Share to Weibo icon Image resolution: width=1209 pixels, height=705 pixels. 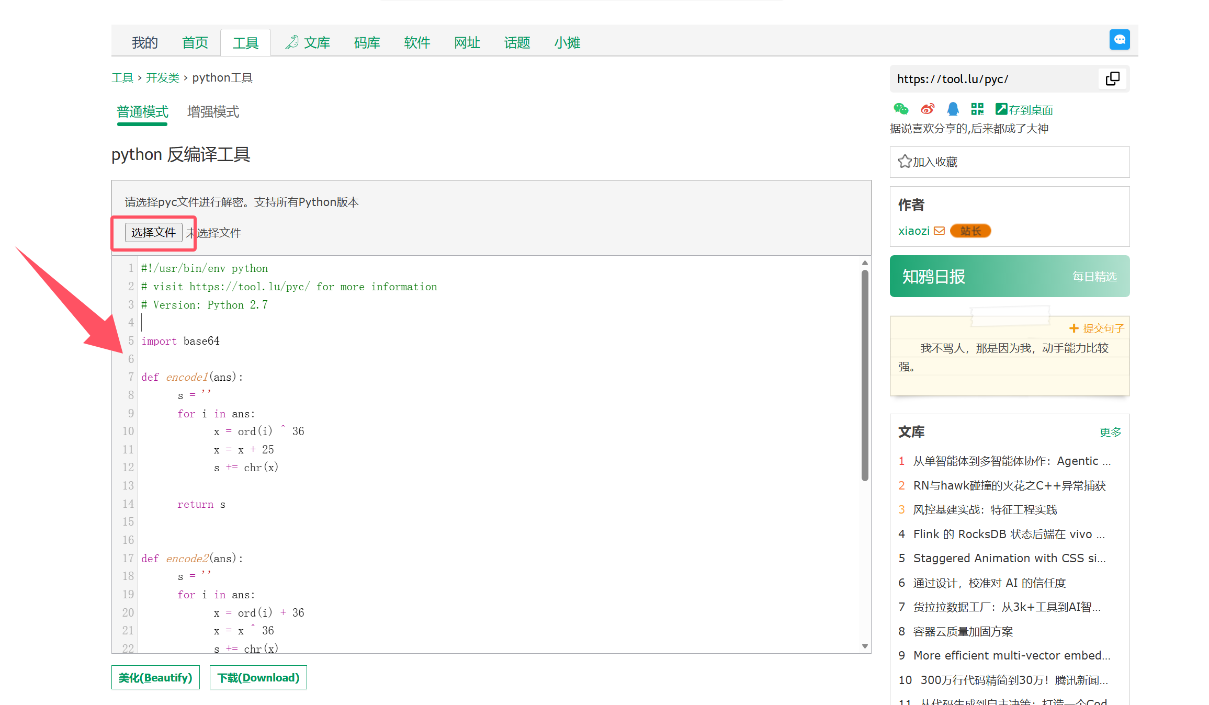pos(927,109)
